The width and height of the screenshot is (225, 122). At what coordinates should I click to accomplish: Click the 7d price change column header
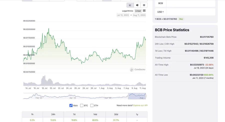[74, 114]
